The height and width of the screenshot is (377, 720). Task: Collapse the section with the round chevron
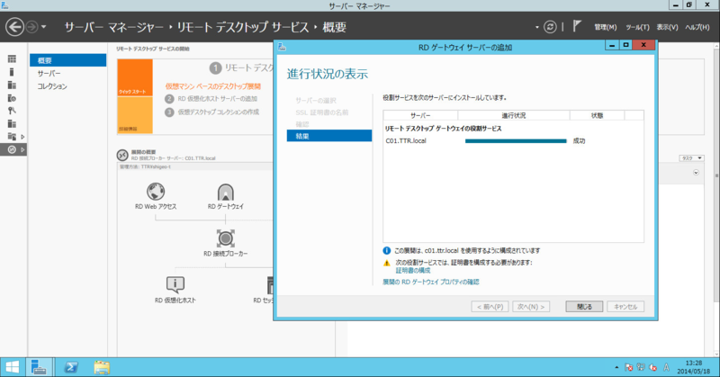[x=696, y=173]
